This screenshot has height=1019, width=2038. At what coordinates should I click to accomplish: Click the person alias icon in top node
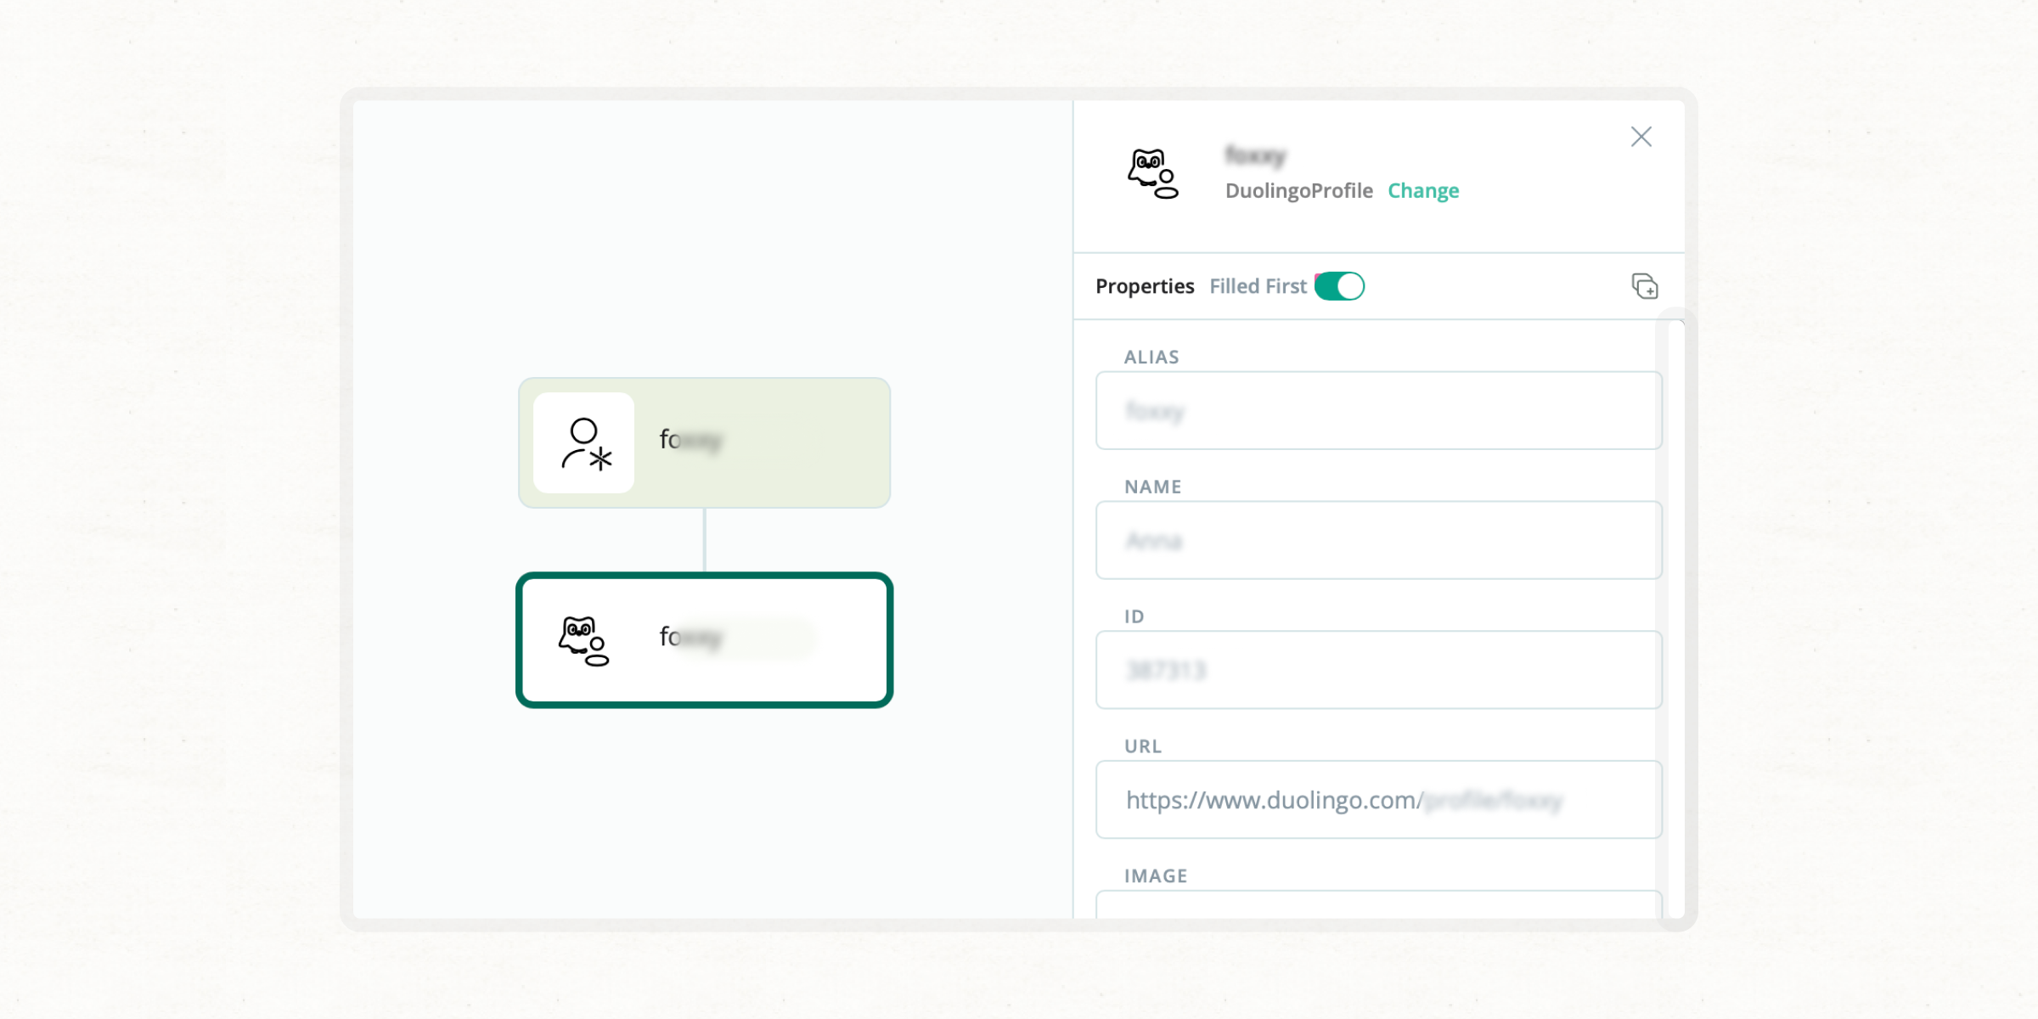(x=584, y=442)
